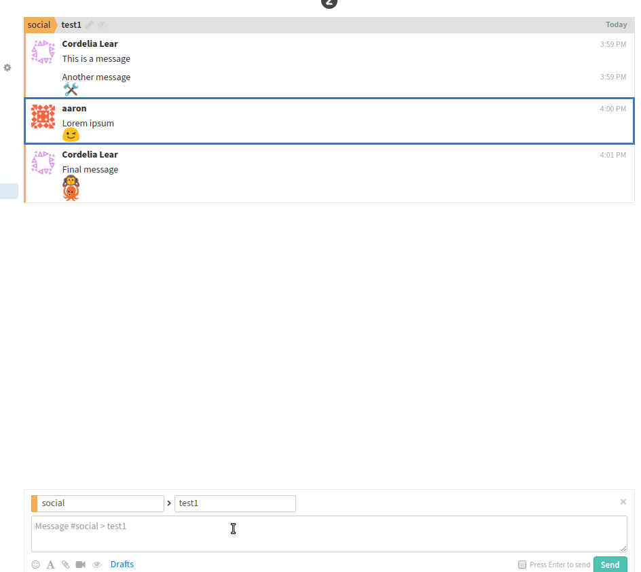
Task: Add a video call link
Action: pos(81,565)
